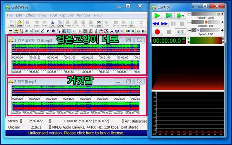Viewport: 232px width, 145px height.
Task: Click the vertical sliders equalizer effect icon
Action: click(x=85, y=31)
